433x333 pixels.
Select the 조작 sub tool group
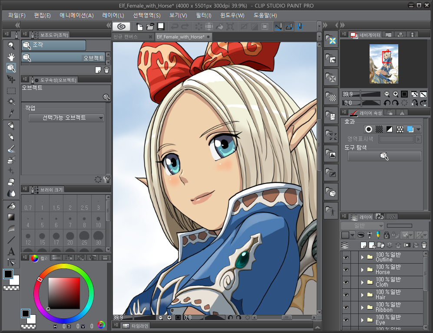pyautogui.click(x=53, y=45)
